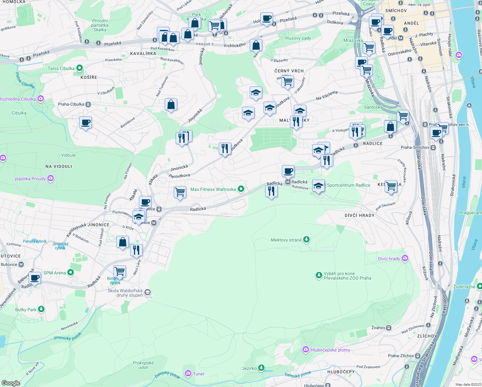482x387 pixels.
Task: Select the restaurant marker near Kutvirtova street
Action: [271, 191]
